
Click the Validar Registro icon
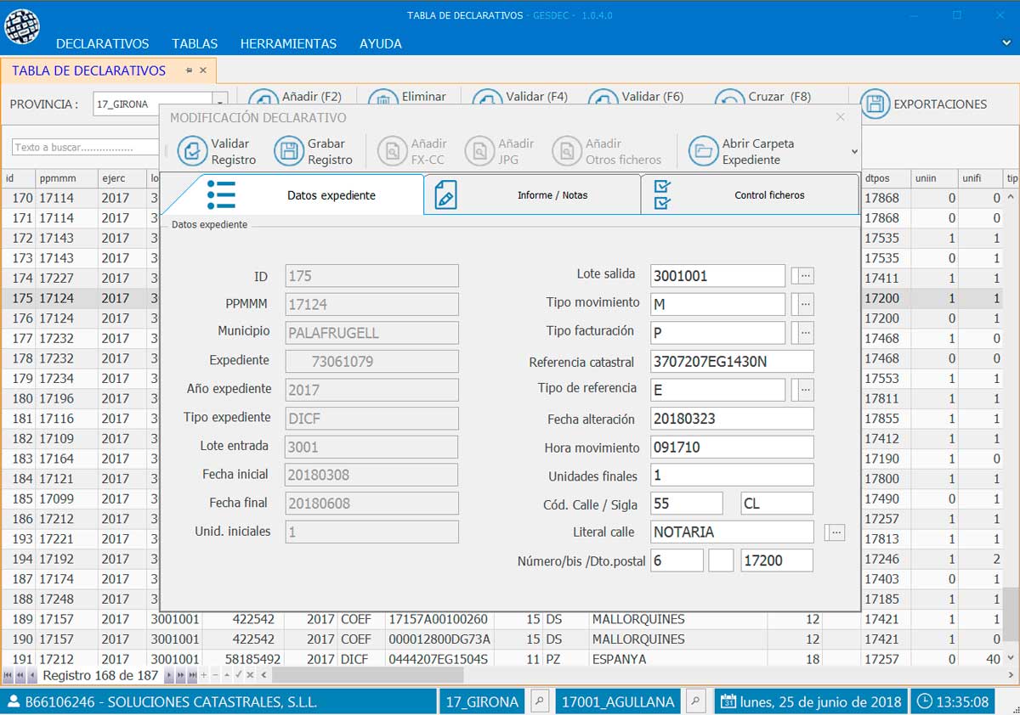(x=192, y=151)
